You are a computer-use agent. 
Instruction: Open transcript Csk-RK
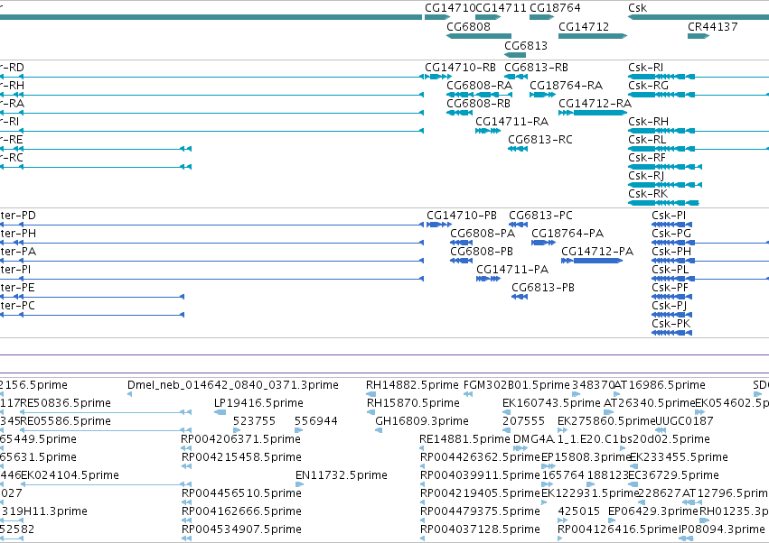648,195
